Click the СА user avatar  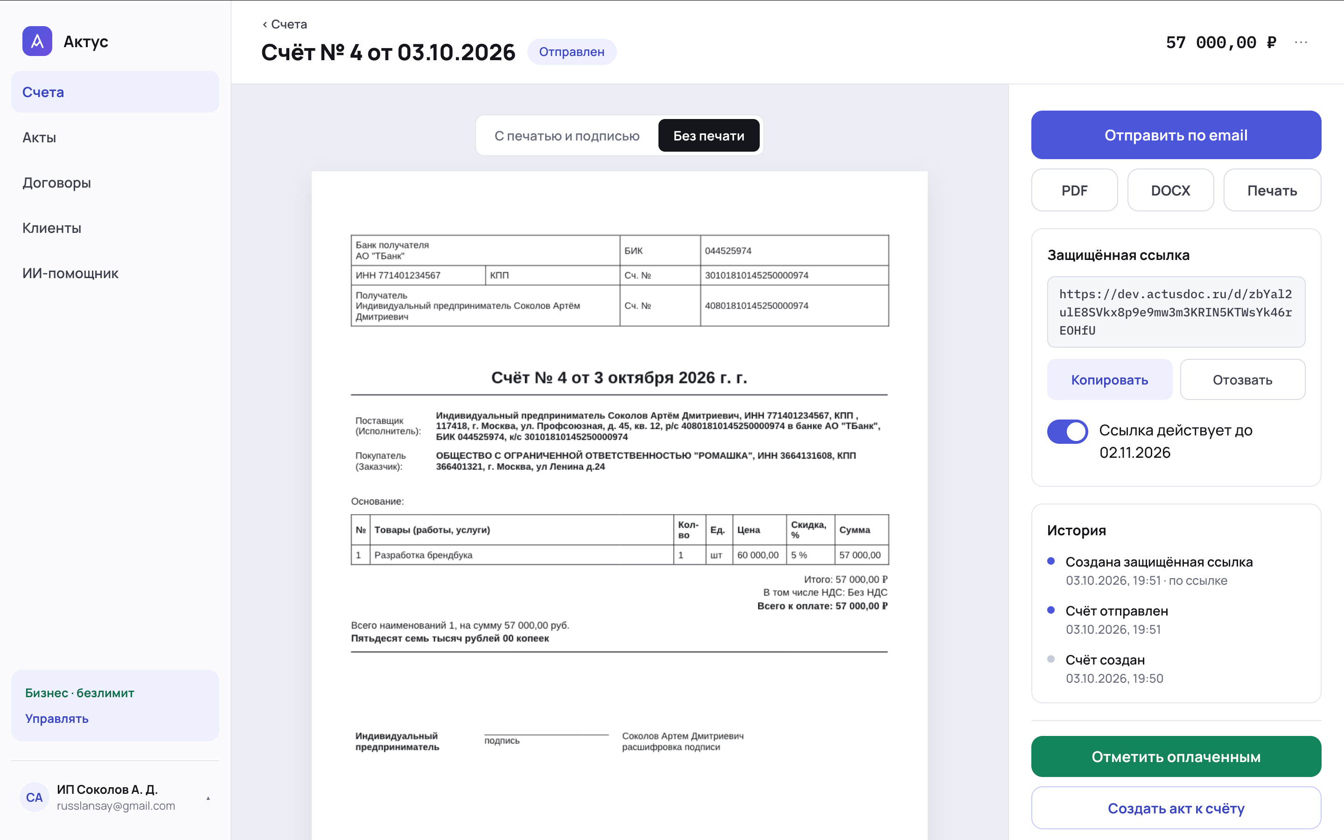35,797
